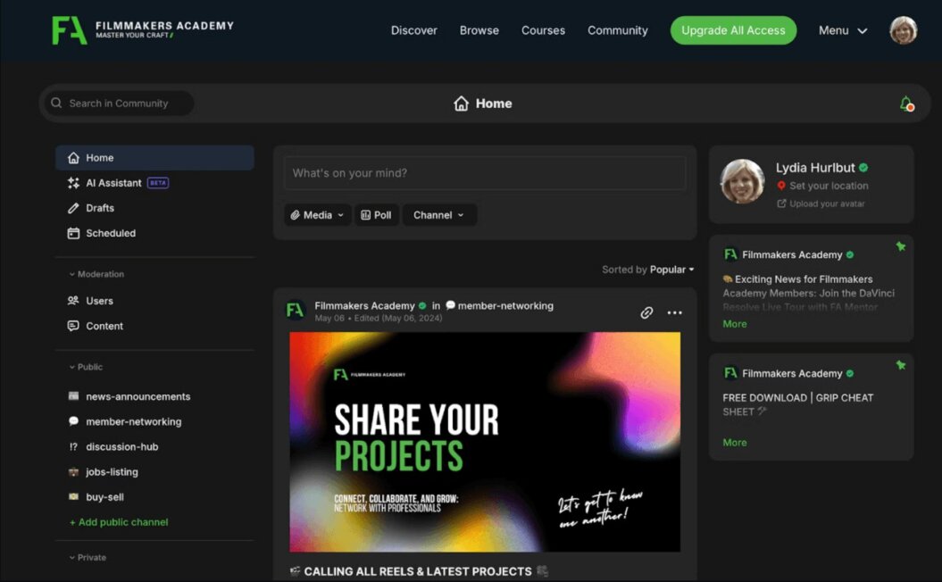Screen dimensions: 942x582
Task: Click the sidebar Home house icon
Action: click(x=73, y=158)
